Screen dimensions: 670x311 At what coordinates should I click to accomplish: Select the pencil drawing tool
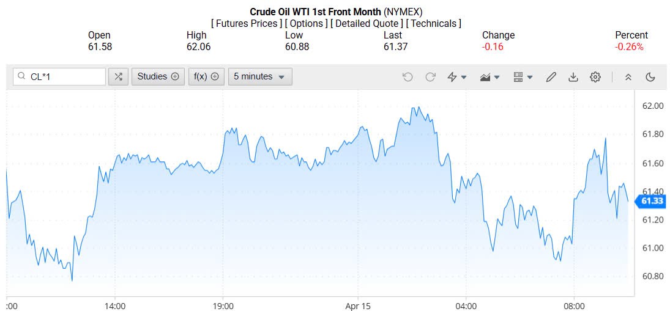click(x=551, y=77)
